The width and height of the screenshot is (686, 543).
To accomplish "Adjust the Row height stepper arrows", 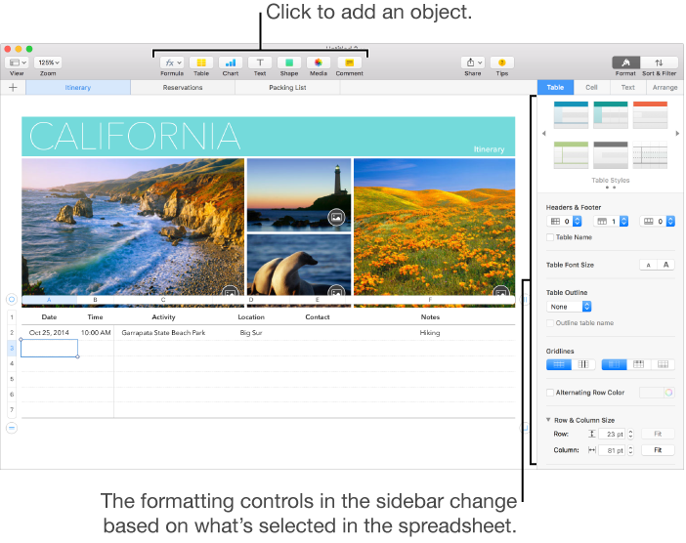I will coord(630,434).
